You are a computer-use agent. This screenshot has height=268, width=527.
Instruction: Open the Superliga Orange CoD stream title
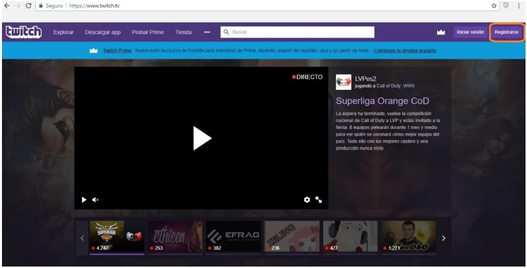click(382, 101)
